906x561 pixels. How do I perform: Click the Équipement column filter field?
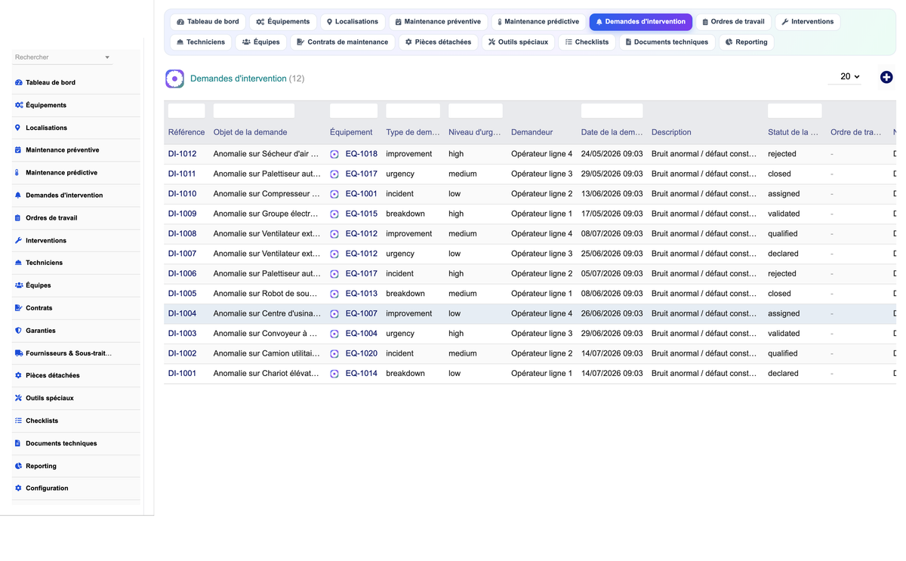tap(353, 111)
